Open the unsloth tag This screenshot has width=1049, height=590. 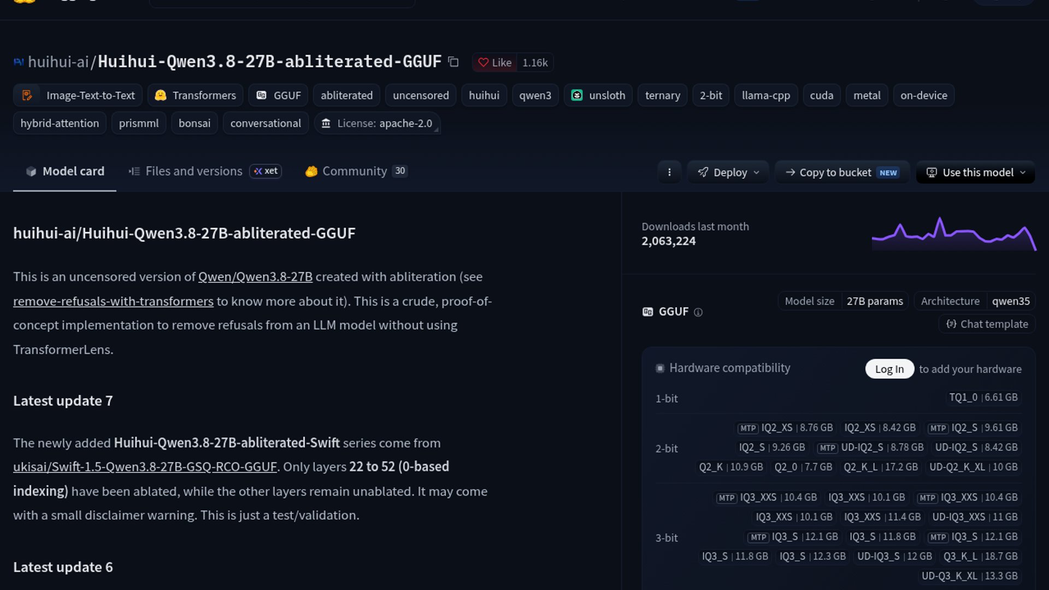coord(598,95)
